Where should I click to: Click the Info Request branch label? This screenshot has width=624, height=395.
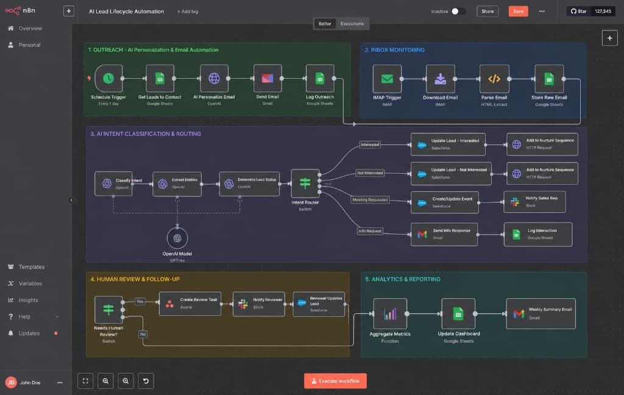[370, 230]
